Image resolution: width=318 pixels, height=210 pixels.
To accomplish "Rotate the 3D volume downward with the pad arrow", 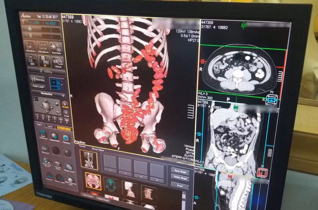I will click(x=47, y=111).
